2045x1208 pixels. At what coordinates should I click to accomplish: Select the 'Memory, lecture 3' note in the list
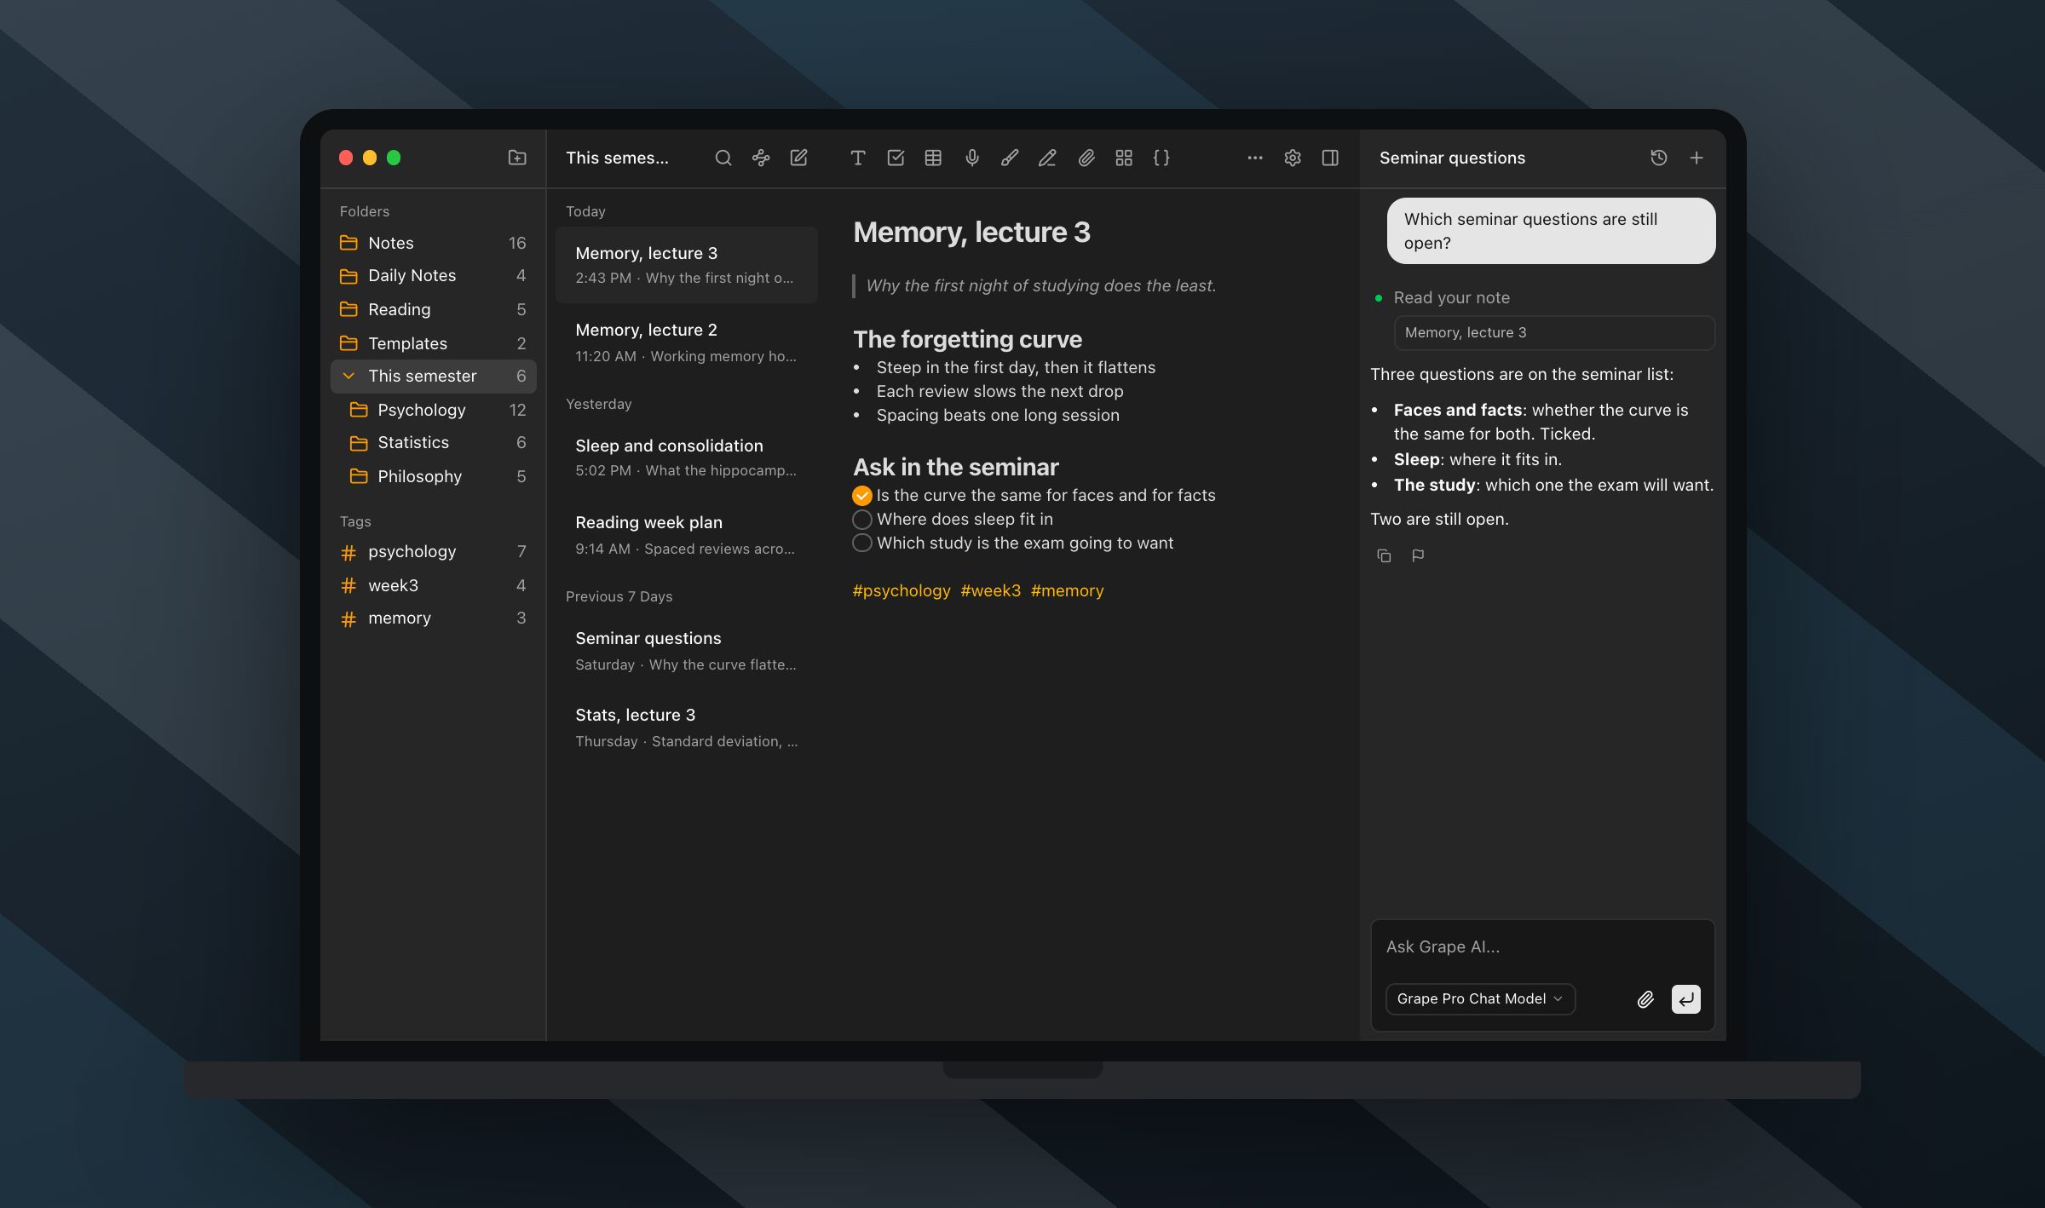pos(687,265)
